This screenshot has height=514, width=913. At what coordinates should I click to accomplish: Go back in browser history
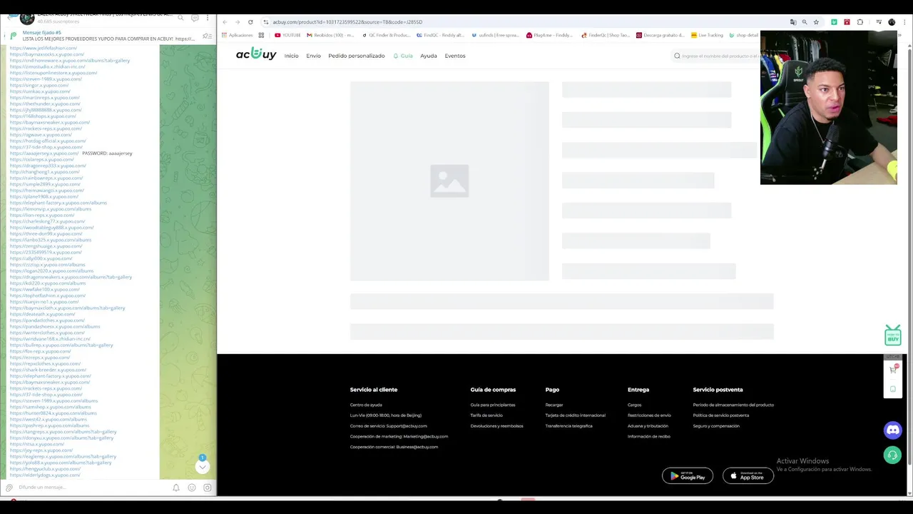[x=225, y=22]
